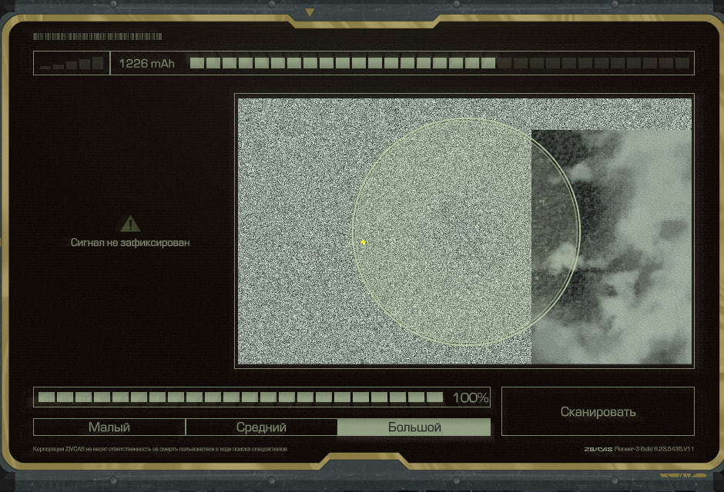Click the signal strength bars icon

(72, 63)
